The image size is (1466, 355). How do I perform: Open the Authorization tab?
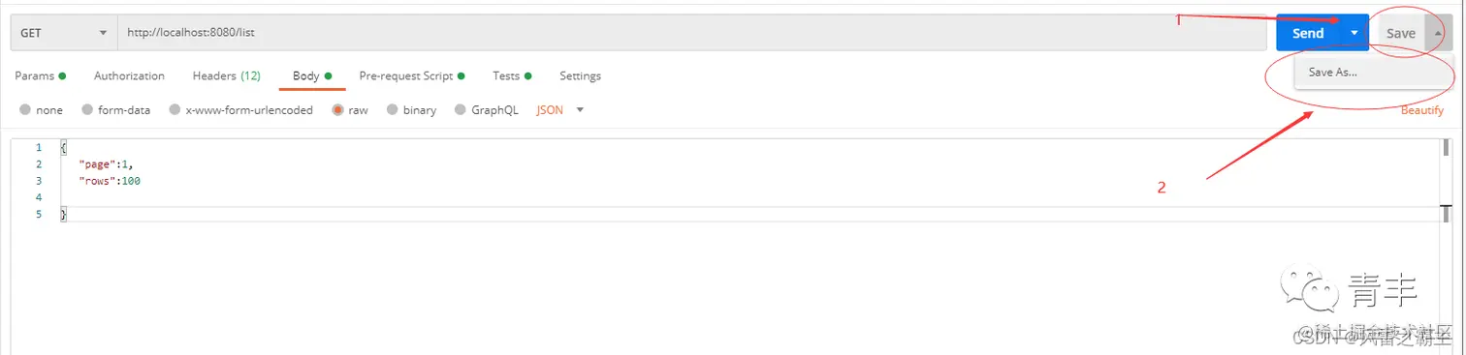(x=129, y=75)
